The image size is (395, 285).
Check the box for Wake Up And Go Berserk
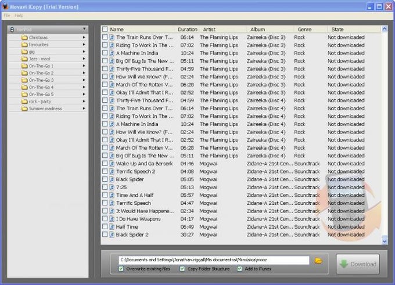coord(105,164)
